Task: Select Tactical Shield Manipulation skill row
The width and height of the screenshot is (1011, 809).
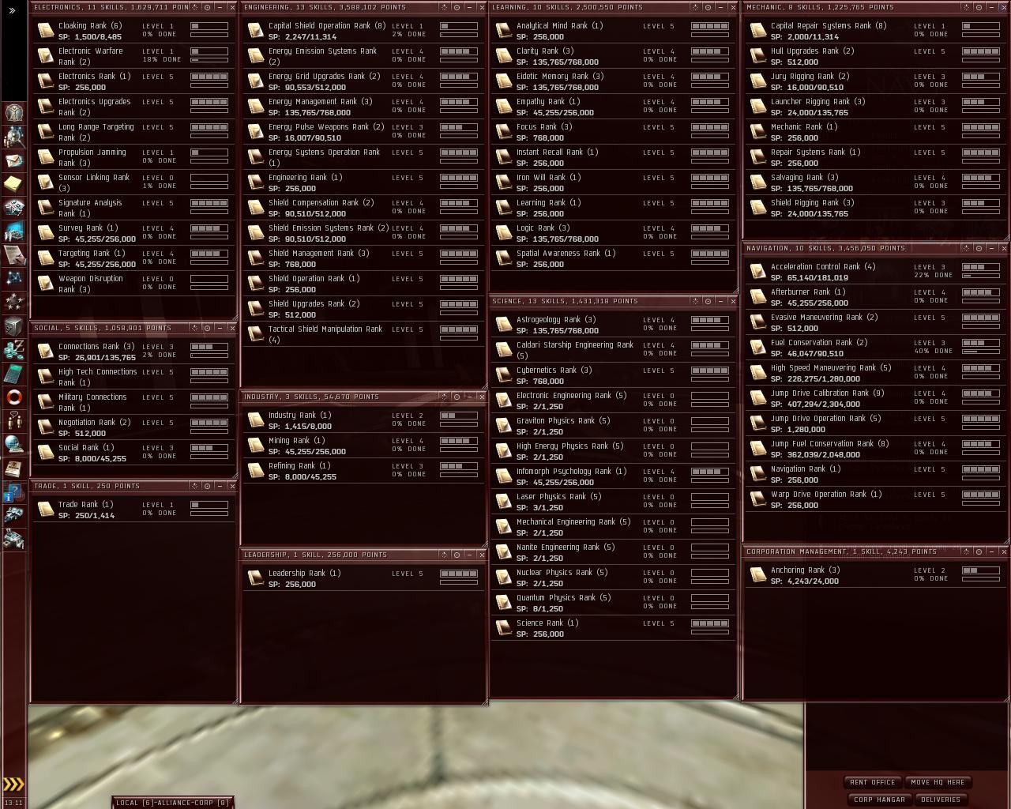Action: [363, 334]
